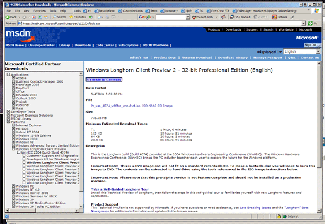Viewport: 325px width, 224px height.
Task: Click into the Google search input field
Action: point(171,17)
